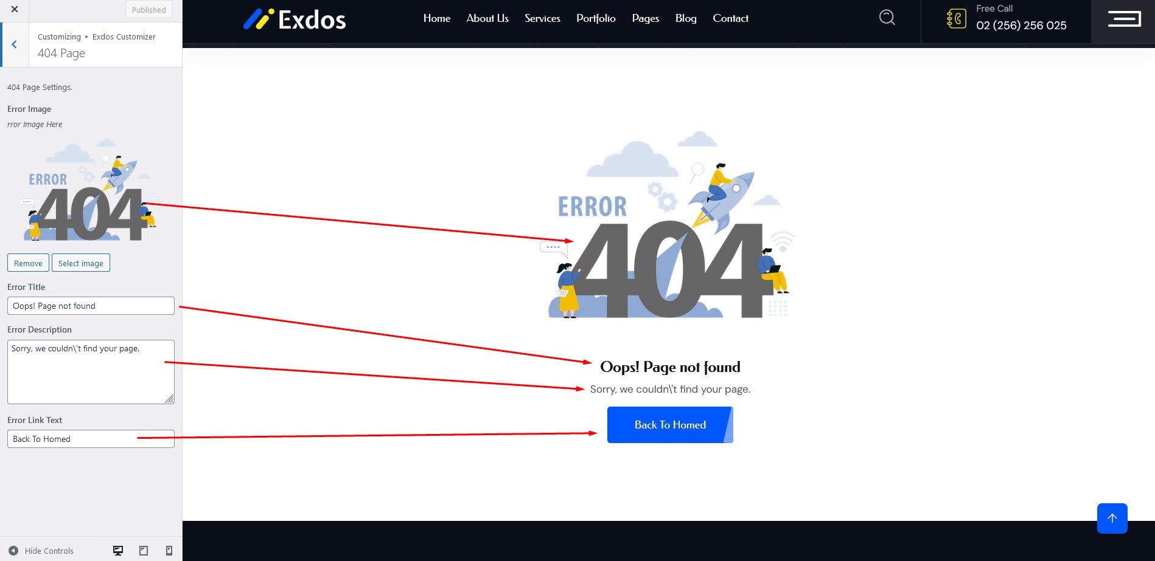This screenshot has height=561, width=1155.
Task: Open the Portfolio navigation item
Action: click(x=596, y=18)
